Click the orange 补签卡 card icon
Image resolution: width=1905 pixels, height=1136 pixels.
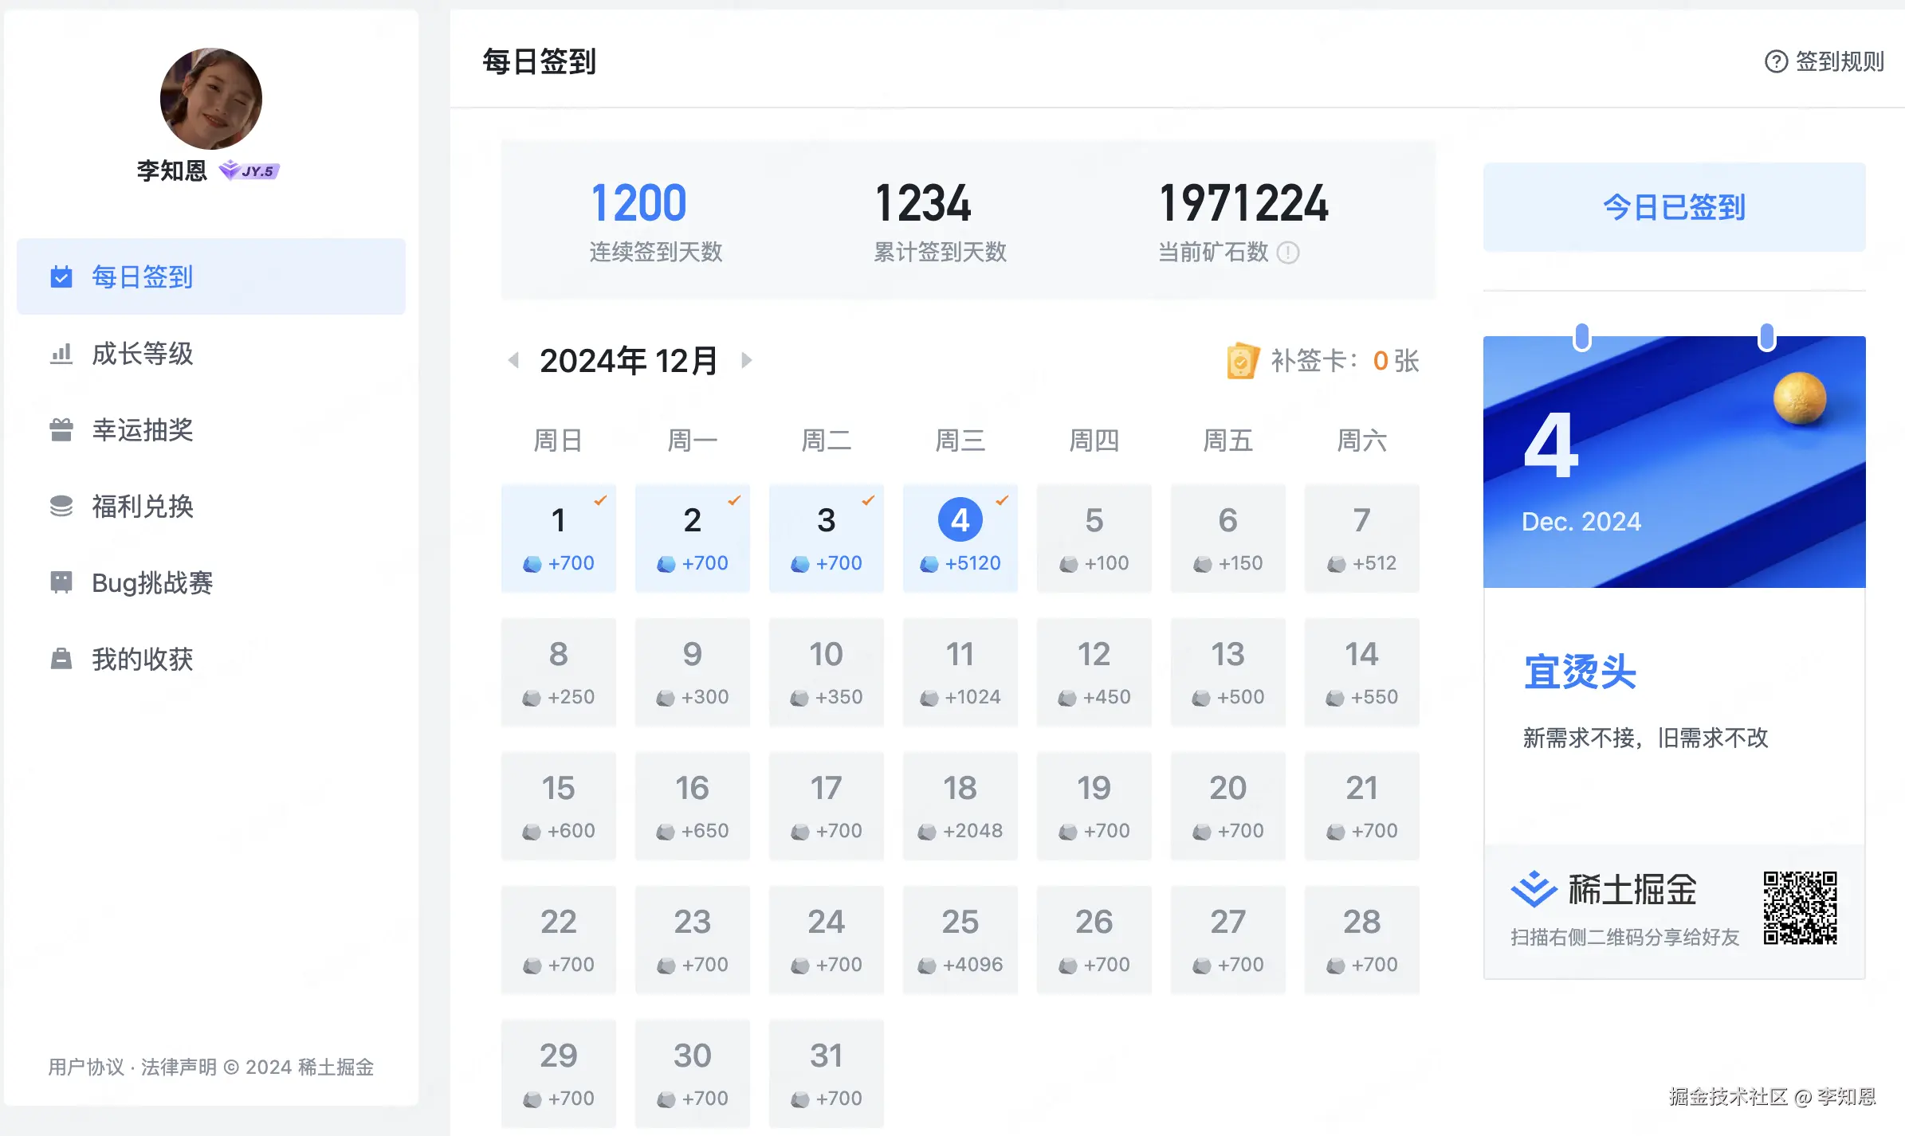pos(1243,361)
